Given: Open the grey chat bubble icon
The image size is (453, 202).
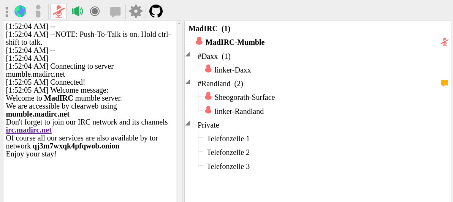Looking at the screenshot, I should click(x=115, y=12).
